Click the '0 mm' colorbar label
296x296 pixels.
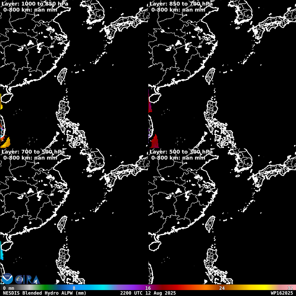[9, 288]
